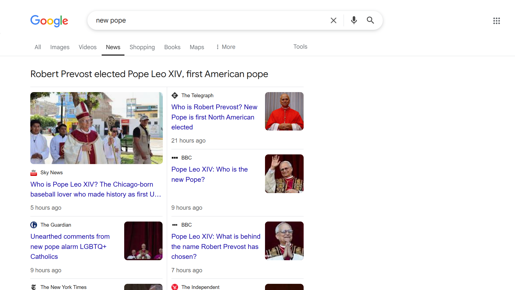The height and width of the screenshot is (290, 515).
Task: Click BBC thumbnail of pope waving
Action: pos(284,174)
